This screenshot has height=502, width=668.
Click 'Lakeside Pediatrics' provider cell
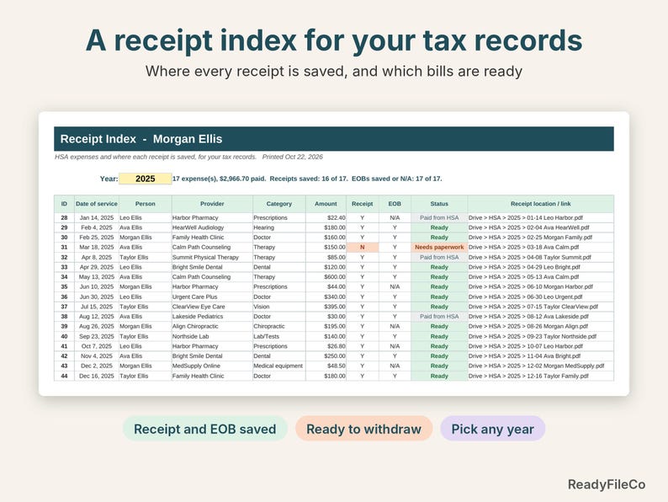pyautogui.click(x=212, y=317)
